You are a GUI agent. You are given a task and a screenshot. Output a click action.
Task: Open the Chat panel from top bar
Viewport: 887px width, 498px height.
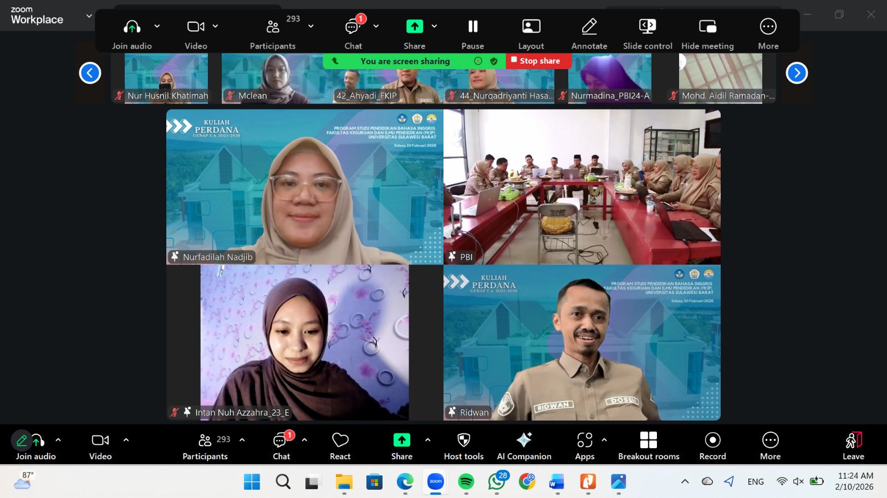(353, 27)
